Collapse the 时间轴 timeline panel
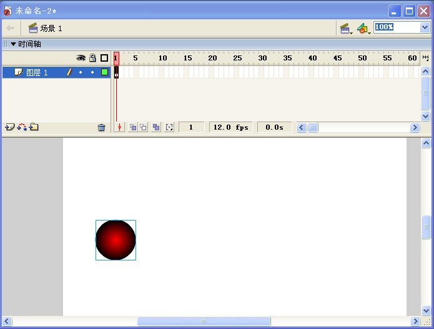 coord(13,44)
